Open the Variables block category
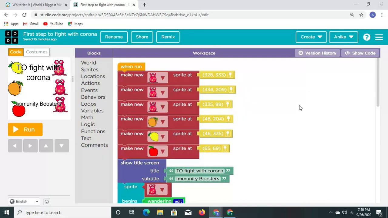Image resolution: width=388 pixels, height=218 pixels. coord(92,111)
